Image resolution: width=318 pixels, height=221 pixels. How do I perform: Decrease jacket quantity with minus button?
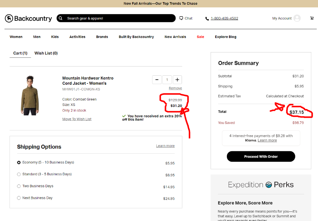tap(157, 80)
